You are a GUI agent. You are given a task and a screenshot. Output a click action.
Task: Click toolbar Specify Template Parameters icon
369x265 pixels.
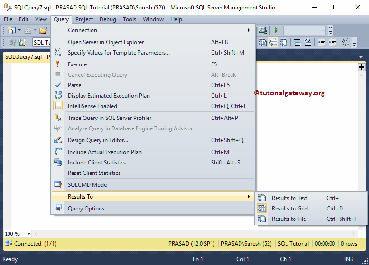(345, 42)
